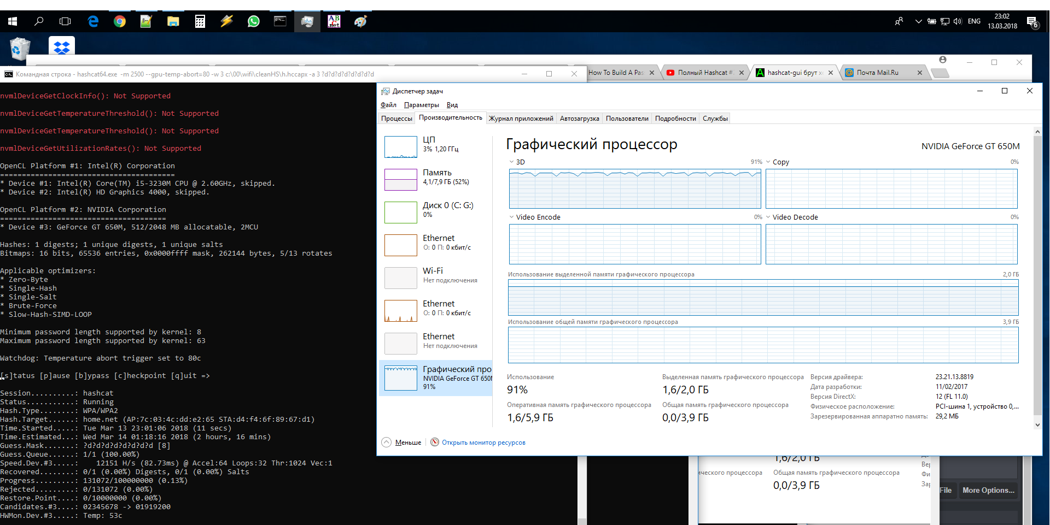Expand the Copy graph engine dropdown
Screen dimensions: 1050x525
pyautogui.click(x=768, y=162)
